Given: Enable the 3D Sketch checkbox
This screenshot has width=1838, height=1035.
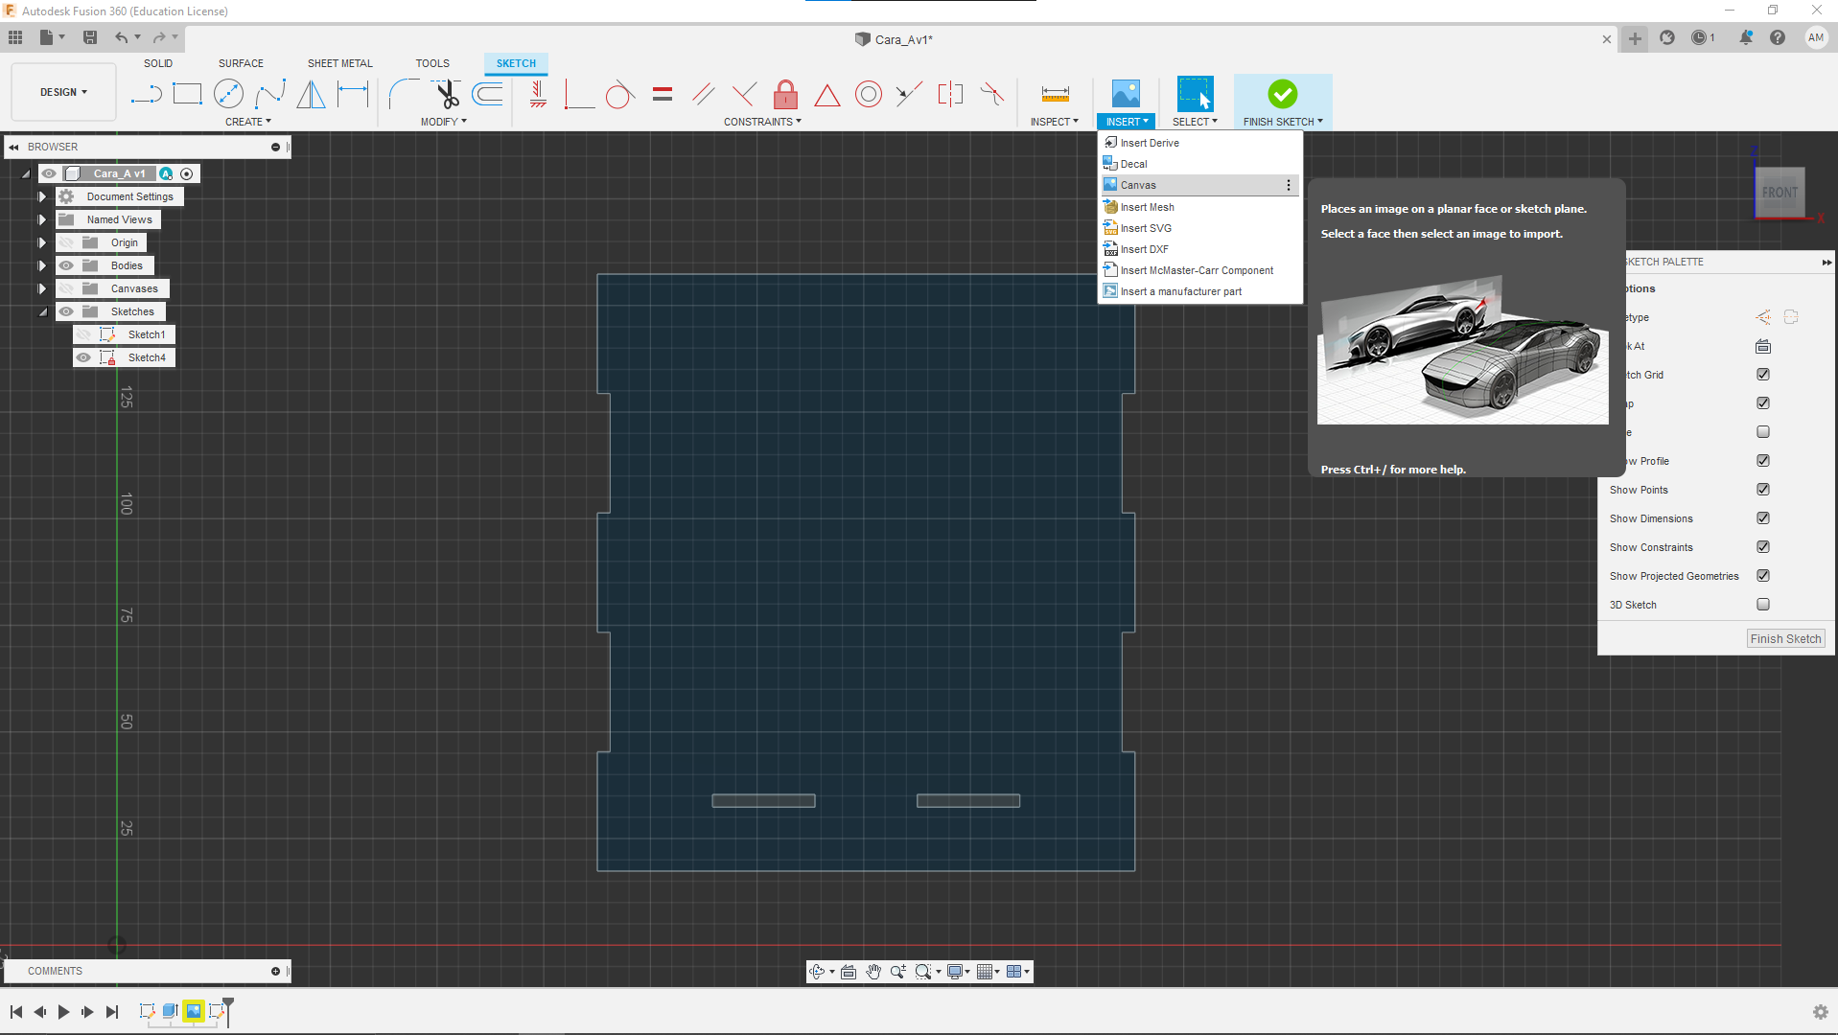Looking at the screenshot, I should click(1762, 605).
